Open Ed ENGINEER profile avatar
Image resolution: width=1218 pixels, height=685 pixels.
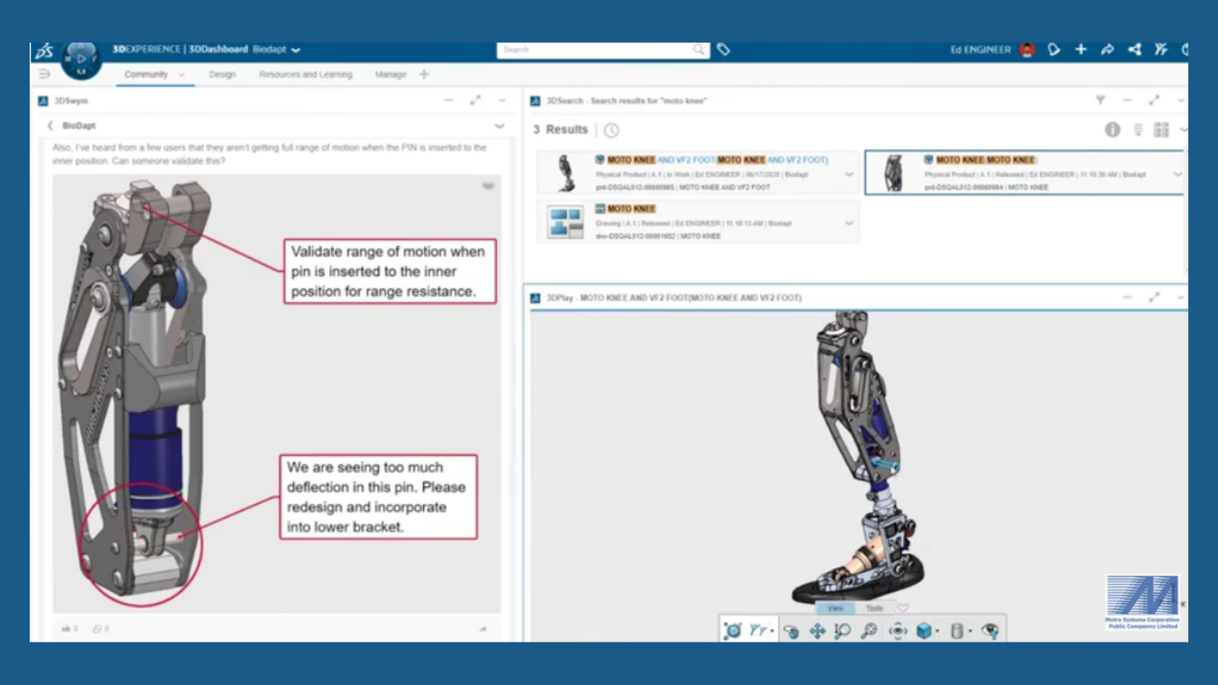(1027, 49)
